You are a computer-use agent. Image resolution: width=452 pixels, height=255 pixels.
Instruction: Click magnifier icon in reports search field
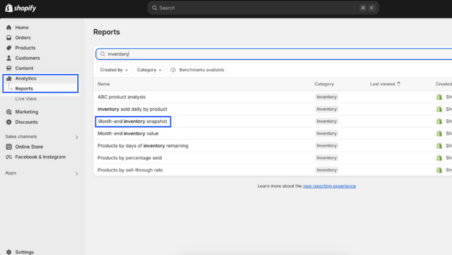102,54
